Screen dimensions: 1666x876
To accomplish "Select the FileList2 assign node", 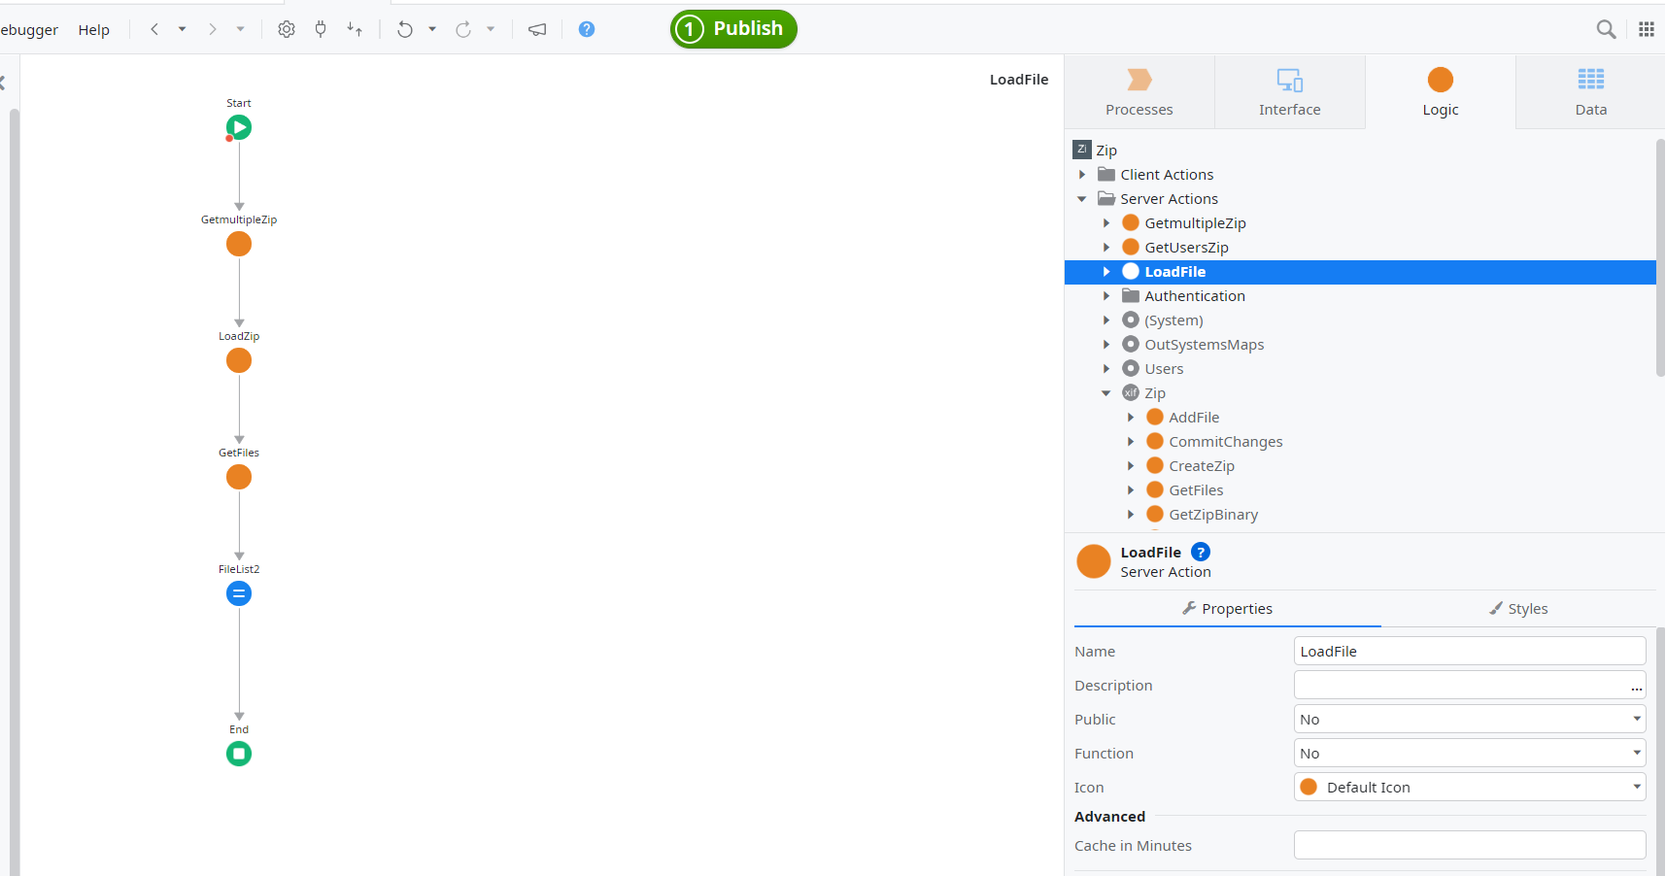I will click(239, 593).
